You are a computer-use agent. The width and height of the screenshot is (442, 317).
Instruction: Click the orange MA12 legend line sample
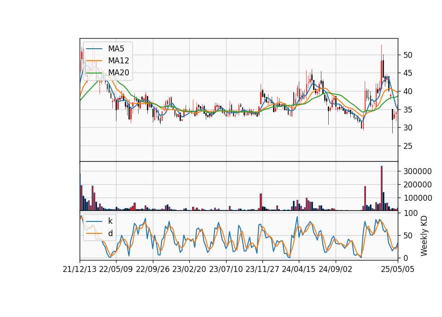94,61
